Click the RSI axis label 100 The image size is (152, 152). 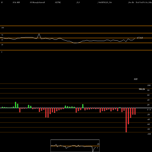(x=2, y=28)
